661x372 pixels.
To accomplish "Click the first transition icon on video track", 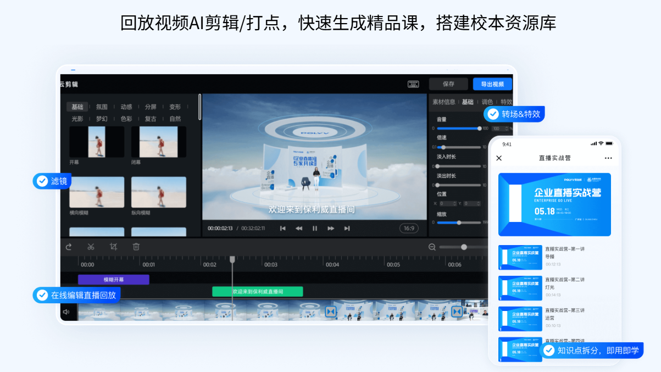I will (x=330, y=312).
